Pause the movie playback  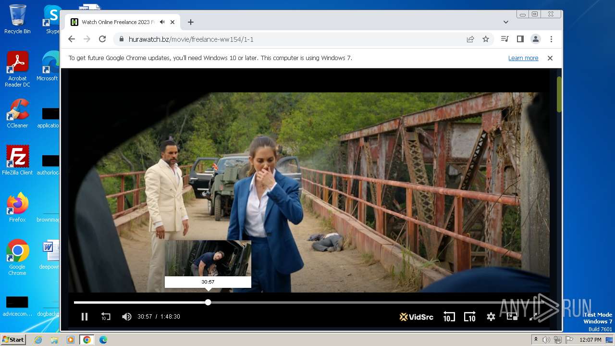85,317
